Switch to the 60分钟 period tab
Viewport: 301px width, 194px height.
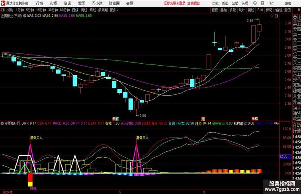pyautogui.click(x=65, y=10)
